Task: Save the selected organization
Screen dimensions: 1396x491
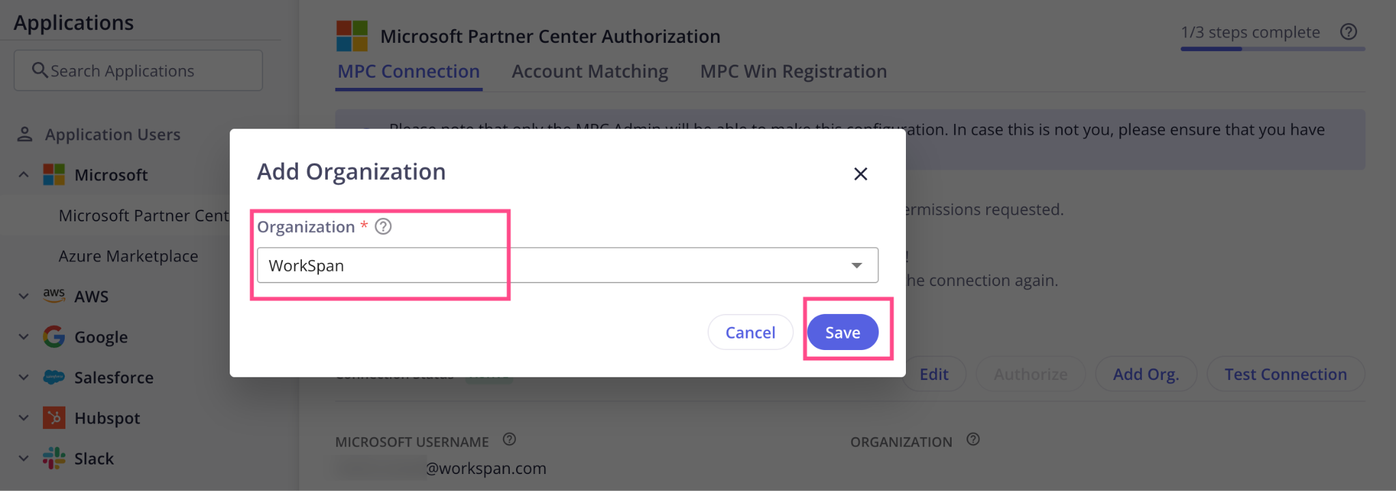Action: pyautogui.click(x=843, y=332)
